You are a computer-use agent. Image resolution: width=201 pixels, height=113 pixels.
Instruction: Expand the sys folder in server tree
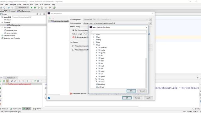[94, 37]
